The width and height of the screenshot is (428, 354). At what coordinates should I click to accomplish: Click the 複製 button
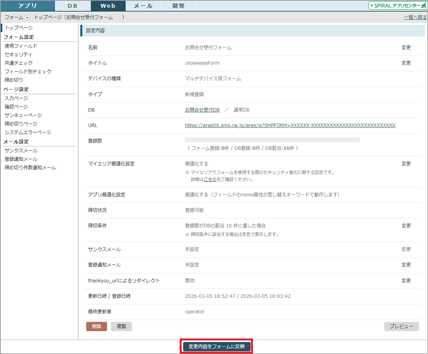coord(121,327)
